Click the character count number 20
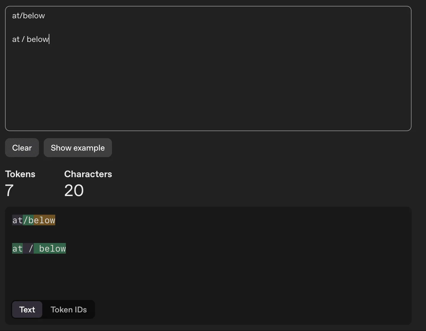The height and width of the screenshot is (331, 426). [x=74, y=190]
